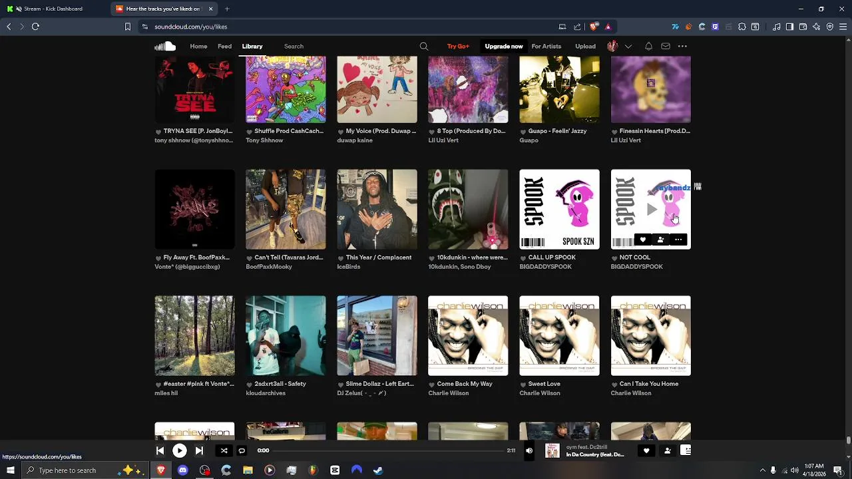Mute the player volume
852x479 pixels.
point(529,450)
